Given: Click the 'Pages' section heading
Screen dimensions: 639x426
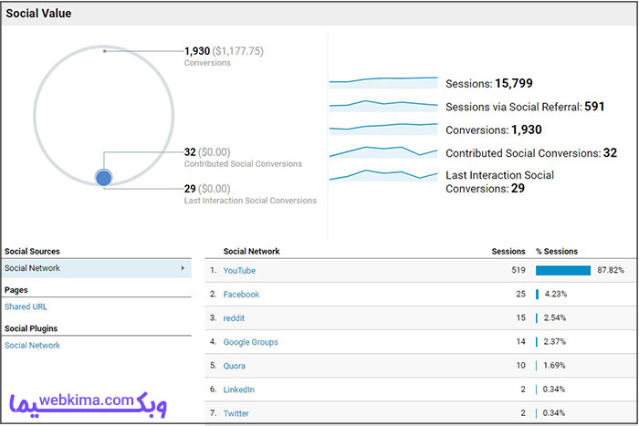Looking at the screenshot, I should [x=16, y=290].
